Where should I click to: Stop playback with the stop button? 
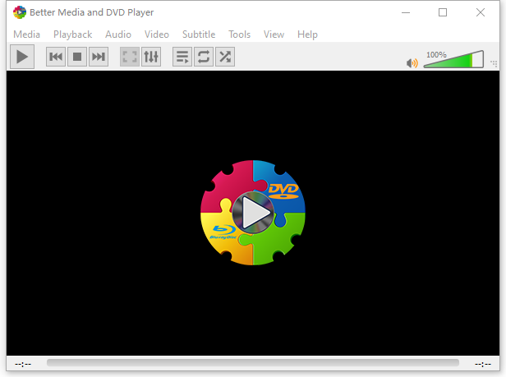(77, 57)
